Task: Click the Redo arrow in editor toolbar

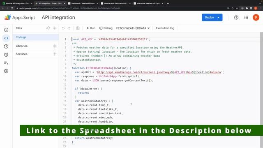Action: 69,28
